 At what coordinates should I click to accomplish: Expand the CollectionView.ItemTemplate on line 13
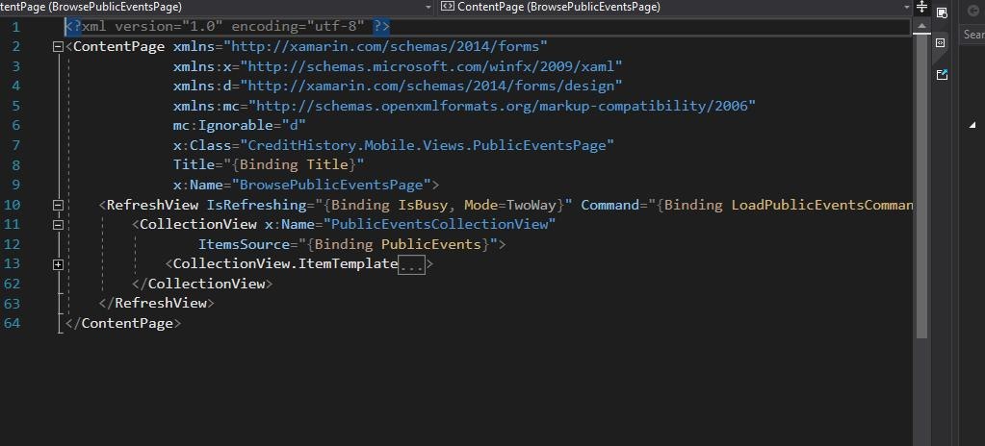(59, 264)
